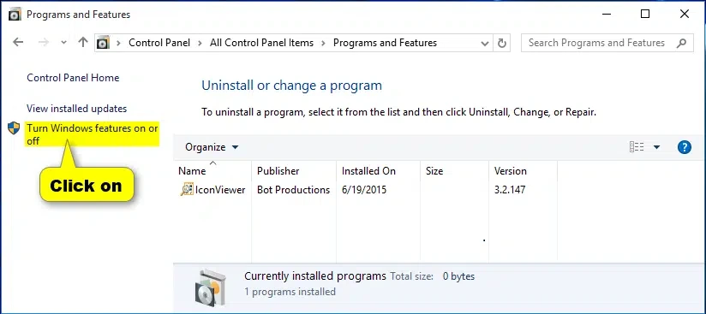Click the forward navigation arrow
The image size is (706, 314).
44,42
